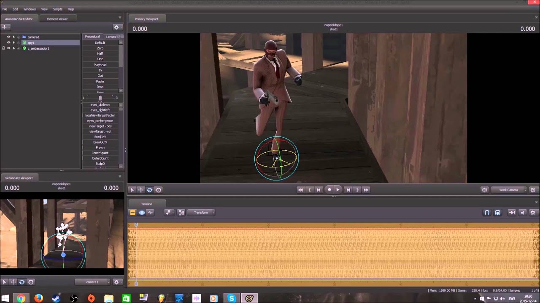Viewport: 540px width, 303px height.
Task: Activate the screen tool in secondary viewport
Action: (x=31, y=282)
